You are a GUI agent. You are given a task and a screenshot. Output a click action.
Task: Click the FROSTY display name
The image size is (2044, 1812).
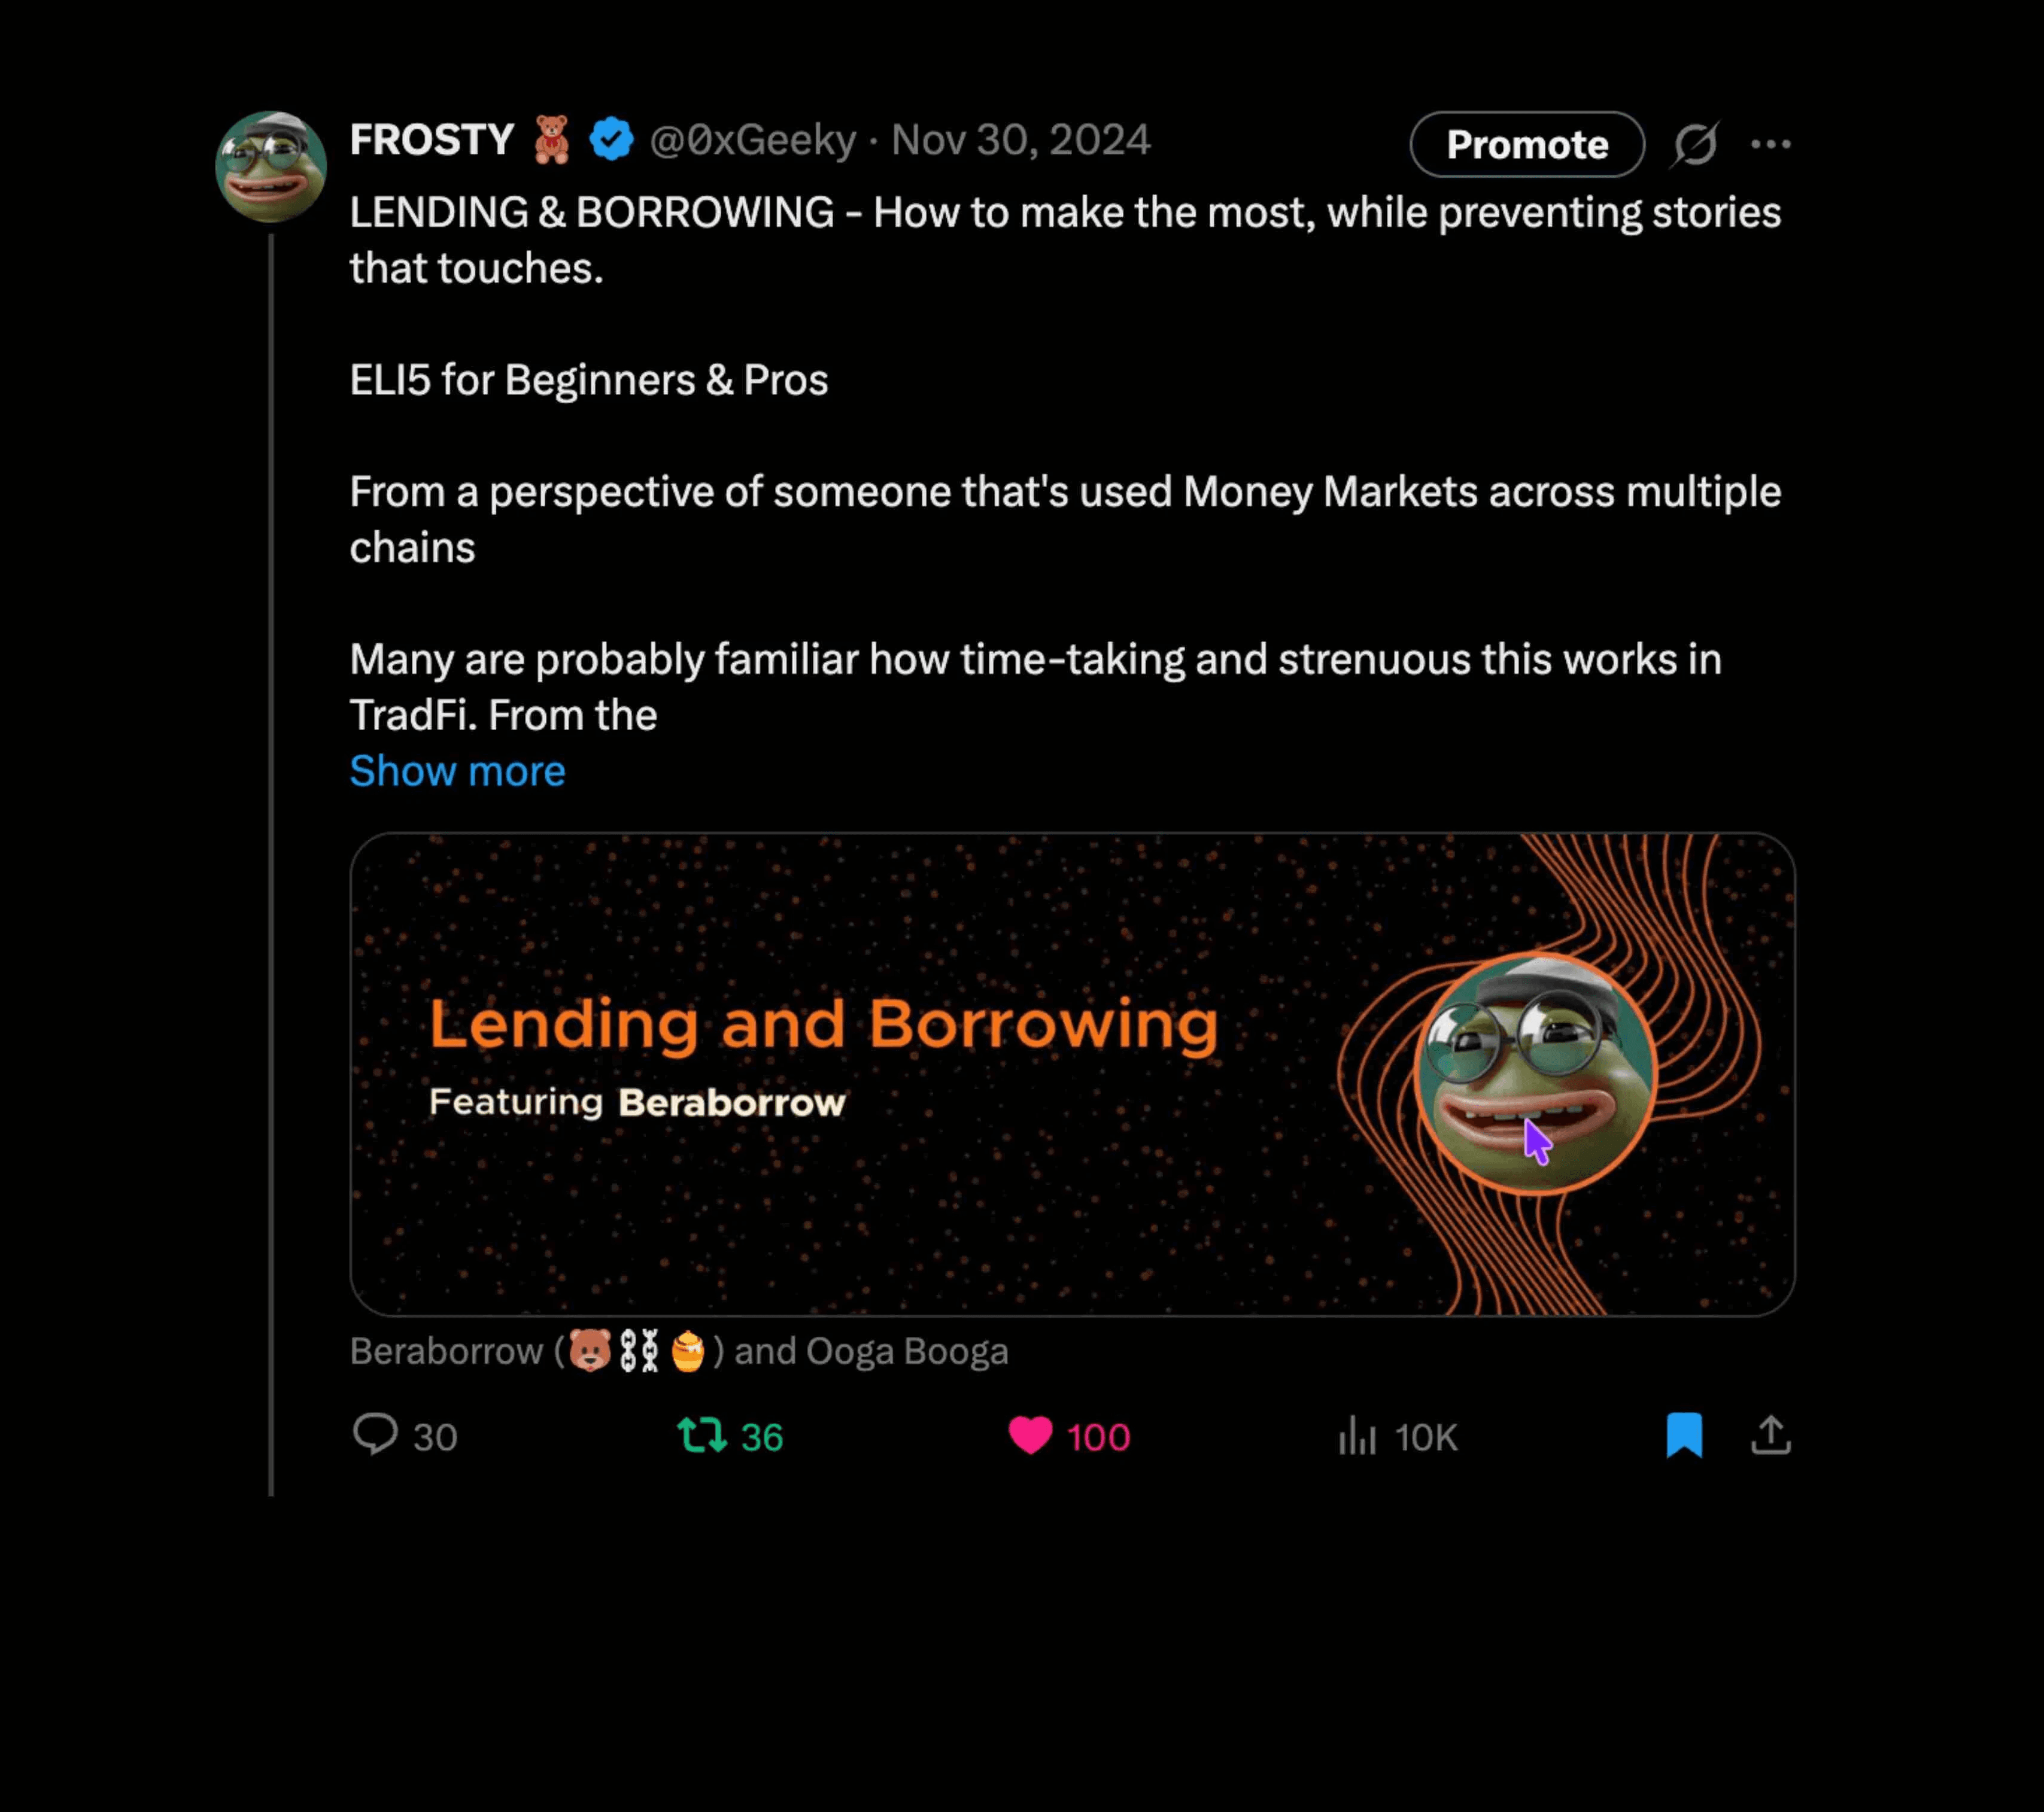432,140
